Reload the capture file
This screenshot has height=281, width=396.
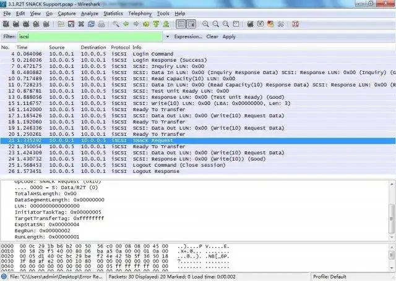(x=91, y=24)
